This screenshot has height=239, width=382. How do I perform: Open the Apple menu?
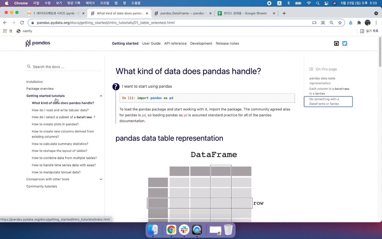coord(7,3)
